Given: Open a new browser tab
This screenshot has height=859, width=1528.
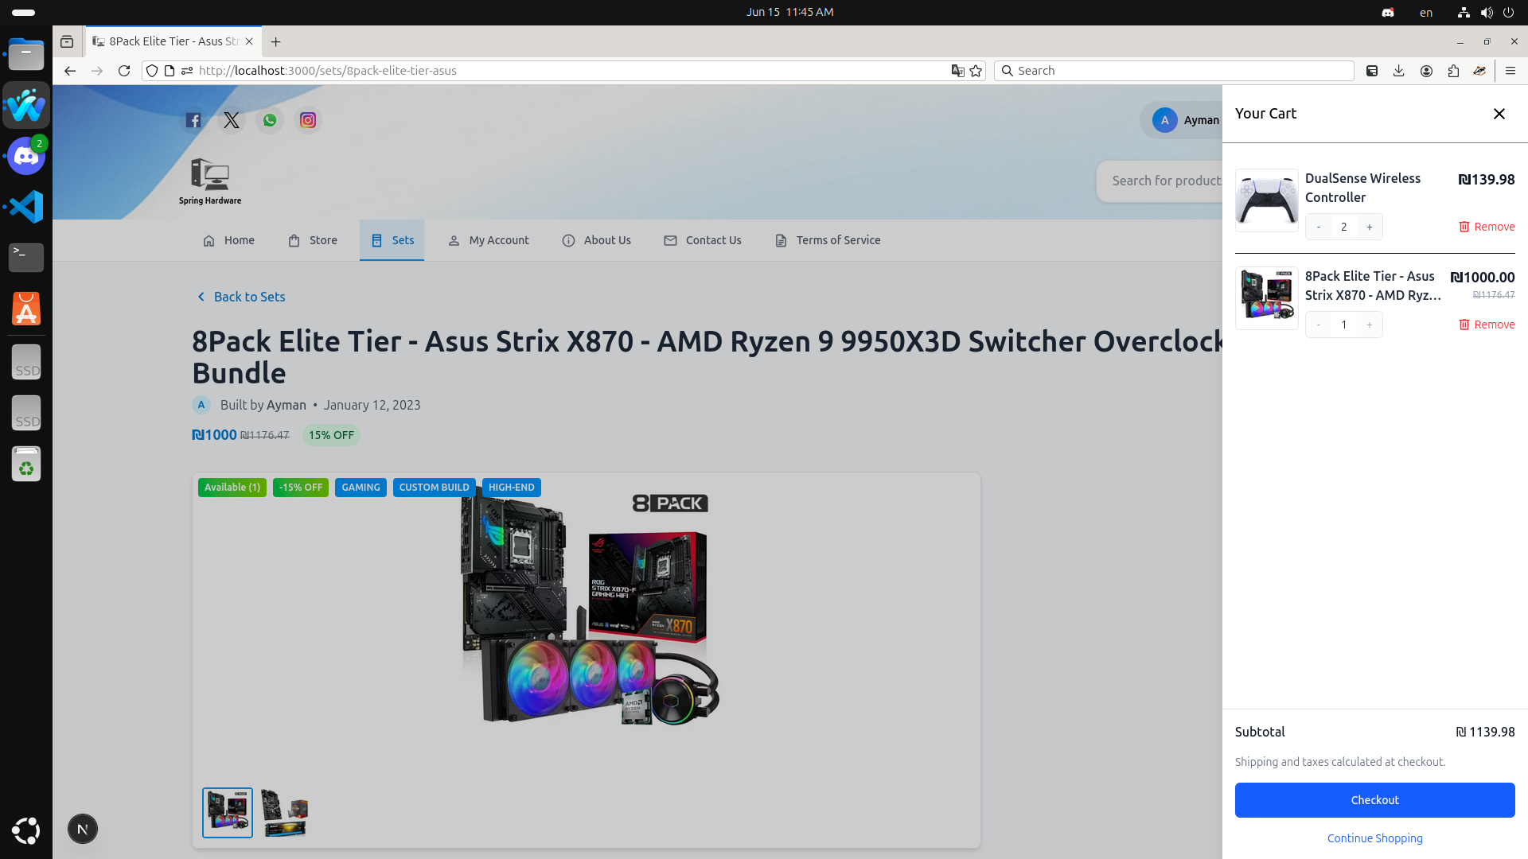Looking at the screenshot, I should point(275,41).
